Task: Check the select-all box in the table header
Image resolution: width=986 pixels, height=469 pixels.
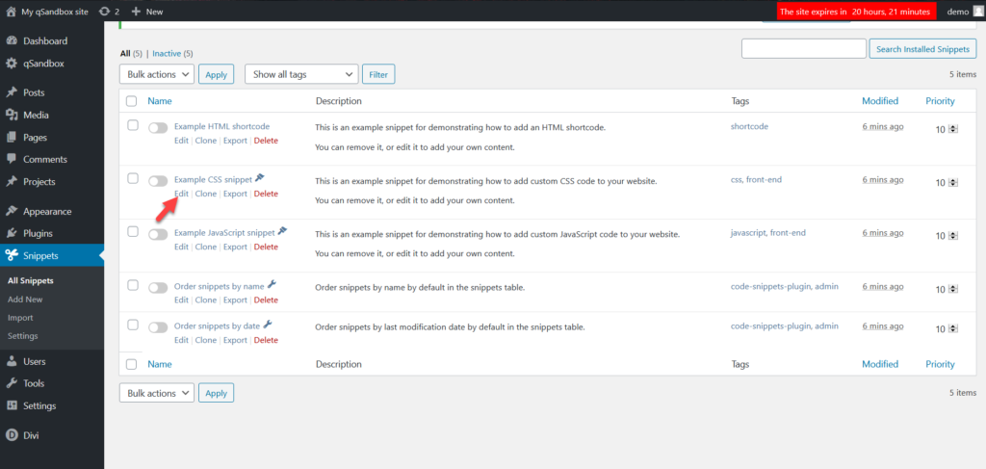Action: point(131,100)
